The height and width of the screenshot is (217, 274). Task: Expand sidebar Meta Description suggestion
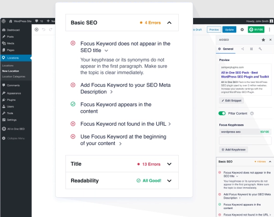point(240,198)
